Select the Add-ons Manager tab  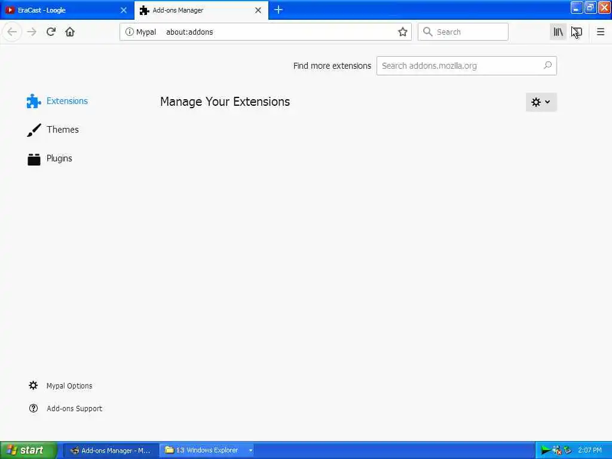pyautogui.click(x=201, y=10)
